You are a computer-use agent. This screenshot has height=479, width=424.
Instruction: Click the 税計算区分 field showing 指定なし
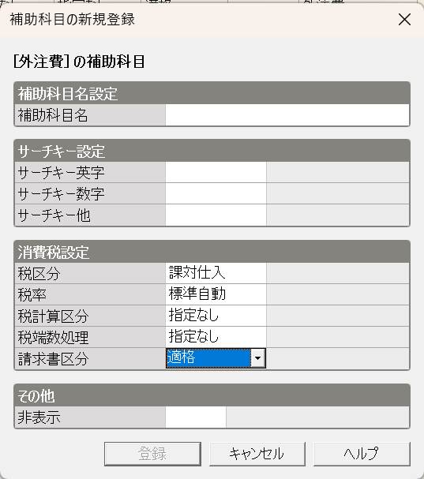(216, 316)
